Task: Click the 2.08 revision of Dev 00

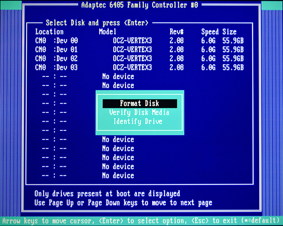Action: tap(176, 41)
